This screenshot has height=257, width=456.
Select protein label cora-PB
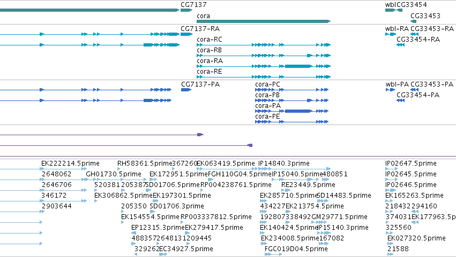267,95
